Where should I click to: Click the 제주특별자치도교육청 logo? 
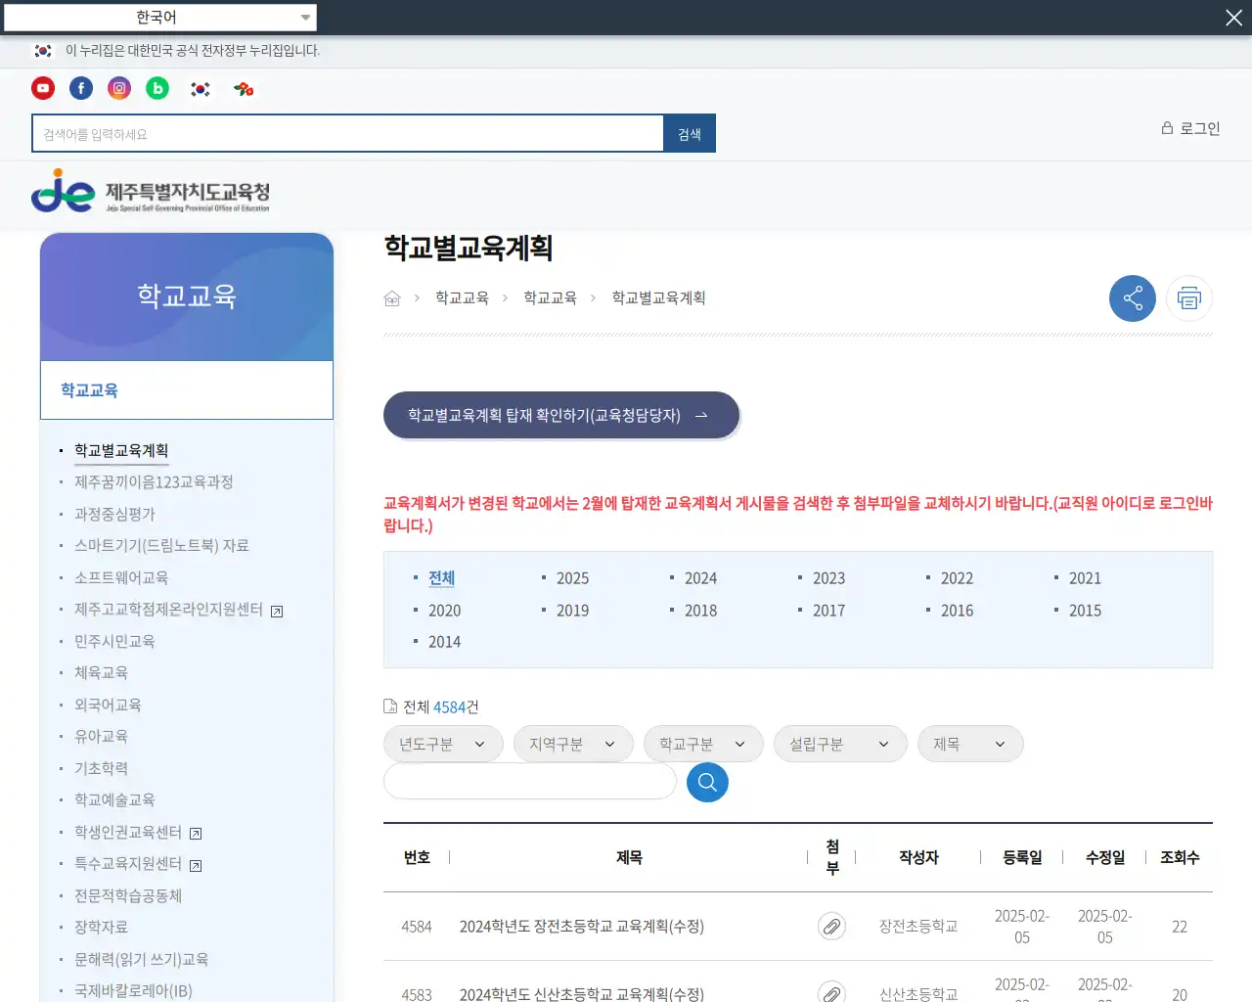tap(151, 192)
